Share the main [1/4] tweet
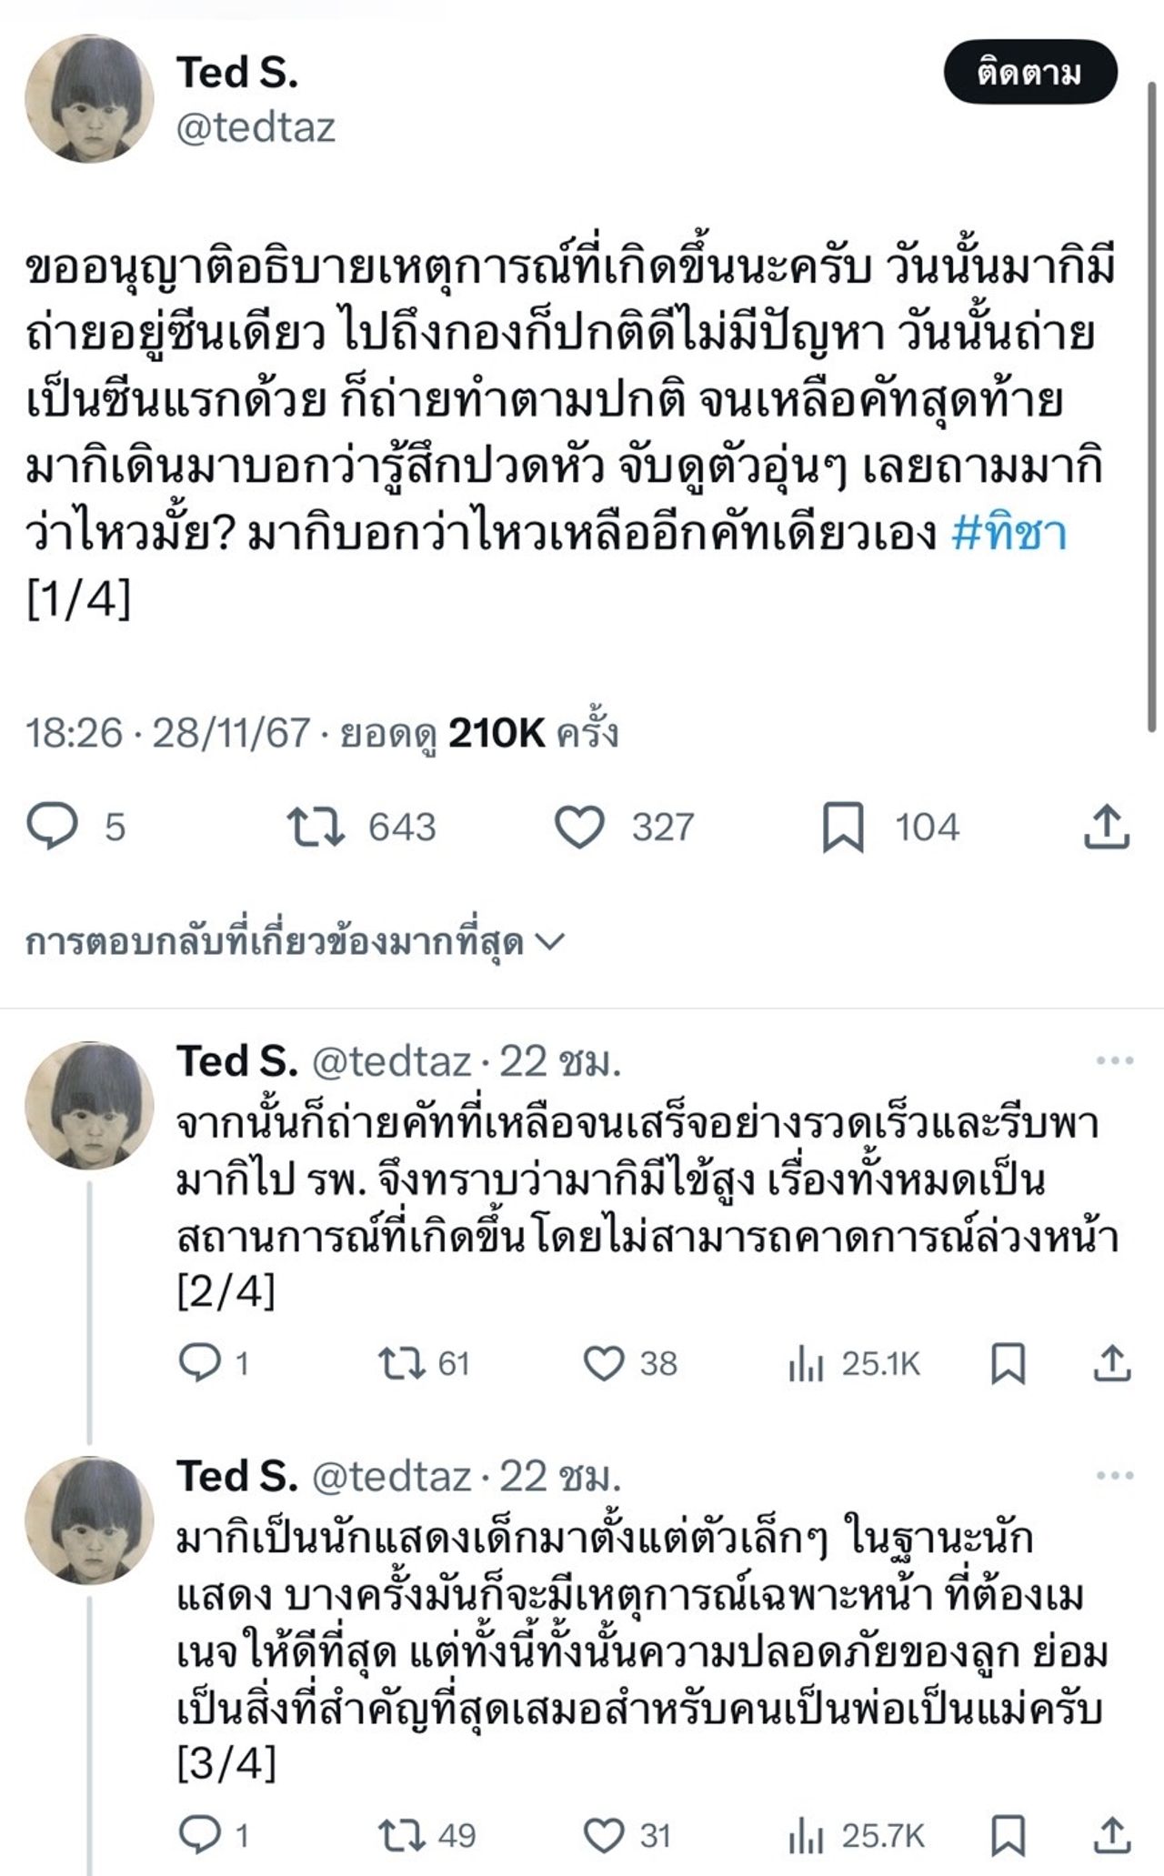Viewport: 1164px width, 1876px height. (1107, 827)
